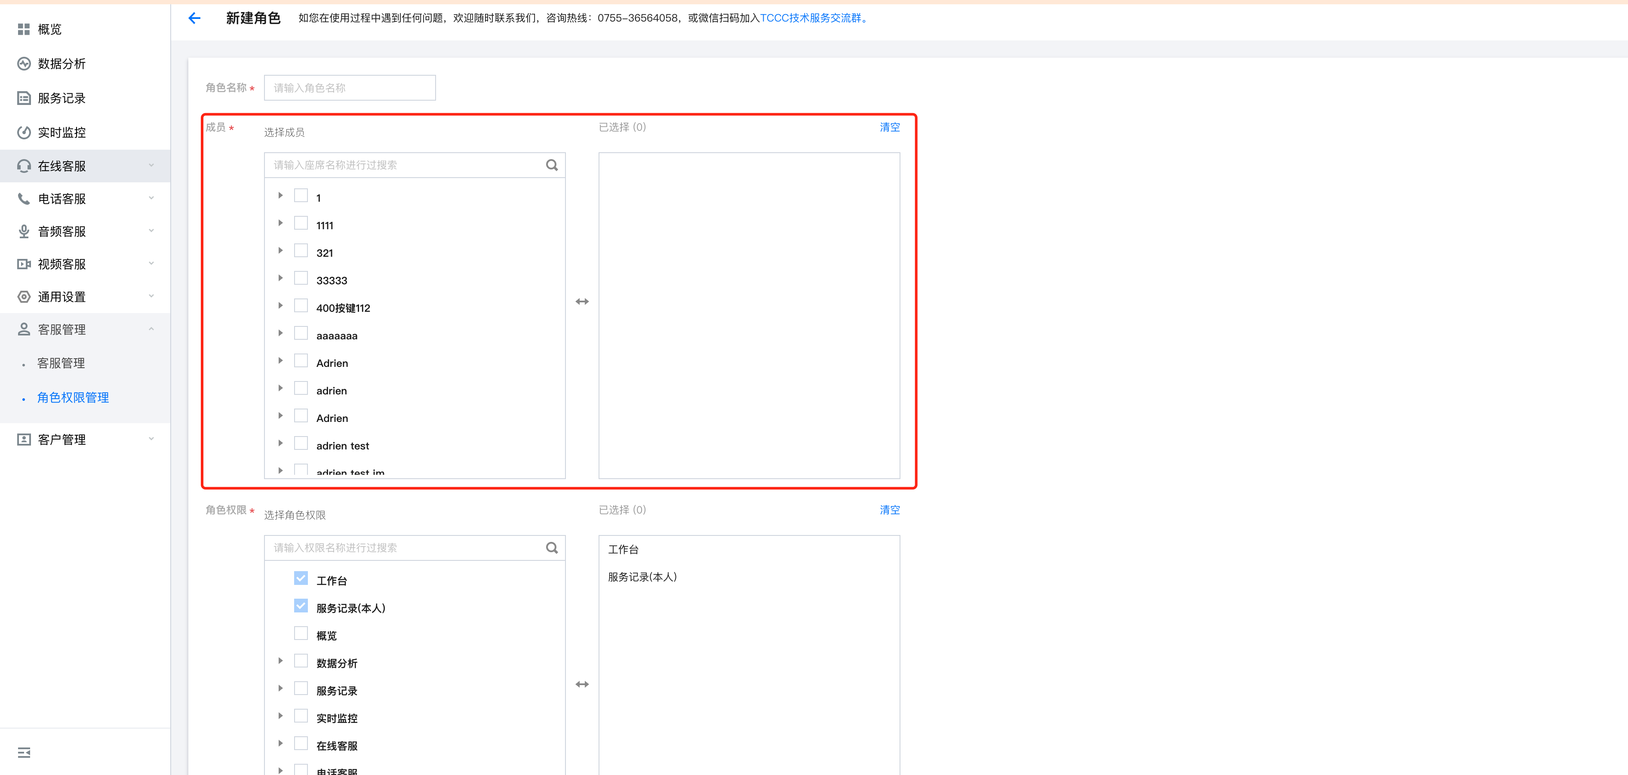Check the box for member 33333

pyautogui.click(x=301, y=279)
